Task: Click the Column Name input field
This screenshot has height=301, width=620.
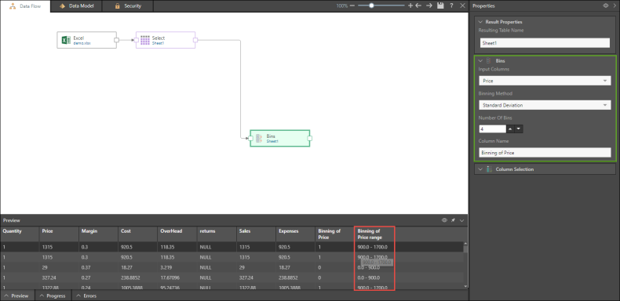Action: 545,153
